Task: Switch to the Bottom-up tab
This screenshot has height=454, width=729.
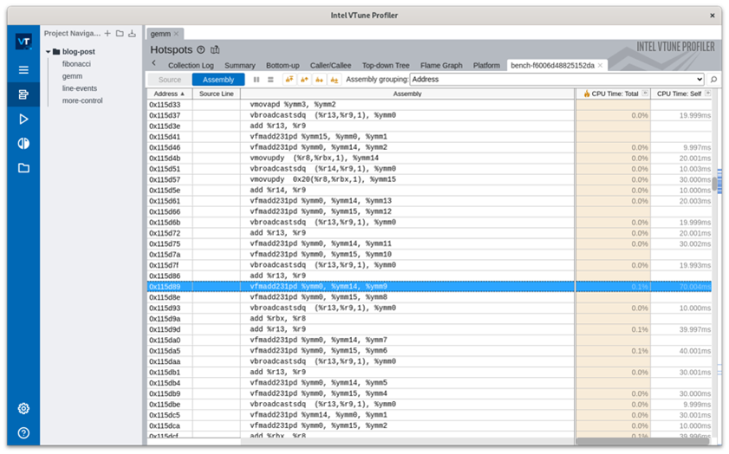Action: tap(283, 65)
